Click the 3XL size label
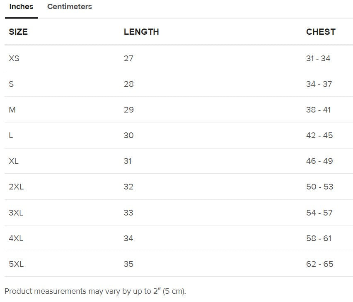 16,213
